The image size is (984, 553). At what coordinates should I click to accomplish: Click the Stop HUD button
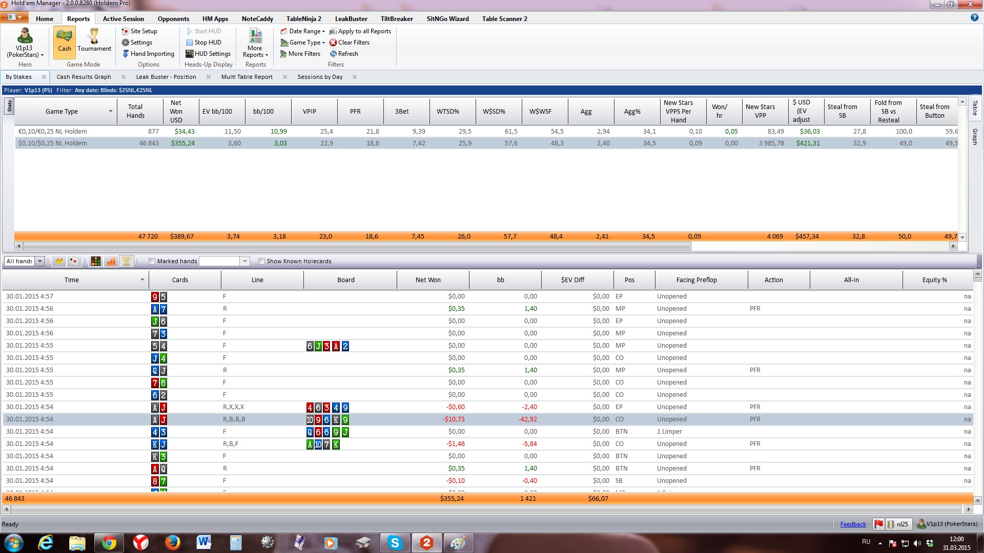click(208, 42)
